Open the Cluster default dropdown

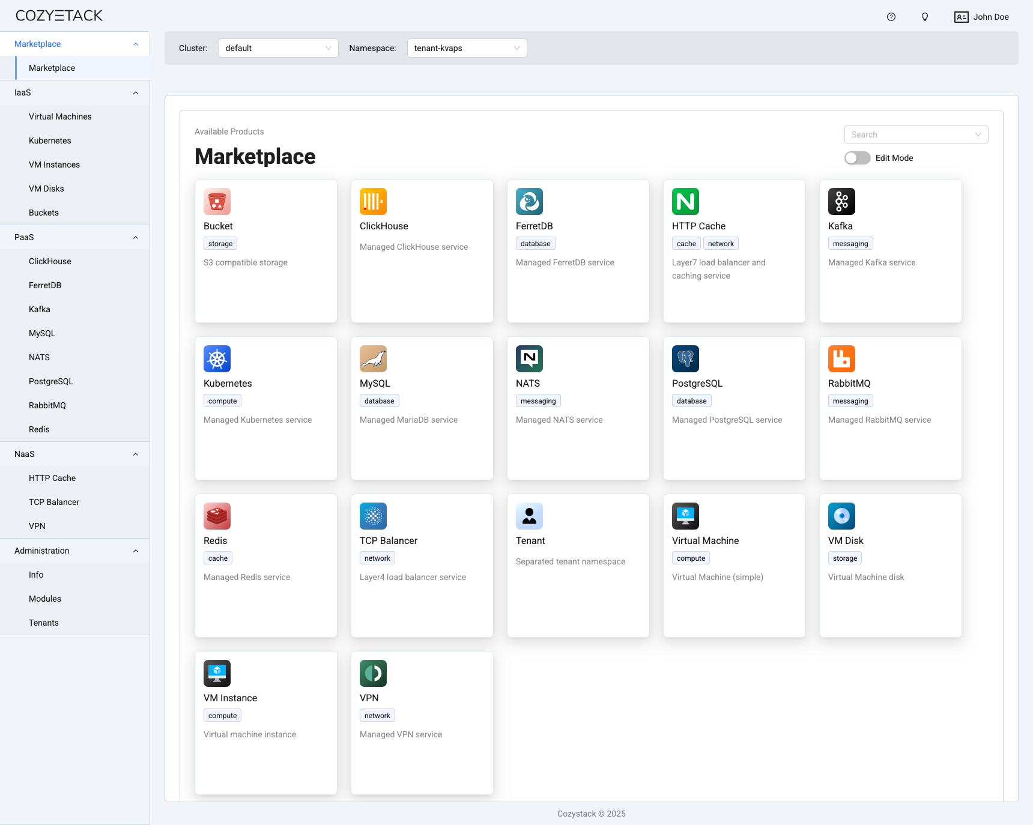coord(278,48)
